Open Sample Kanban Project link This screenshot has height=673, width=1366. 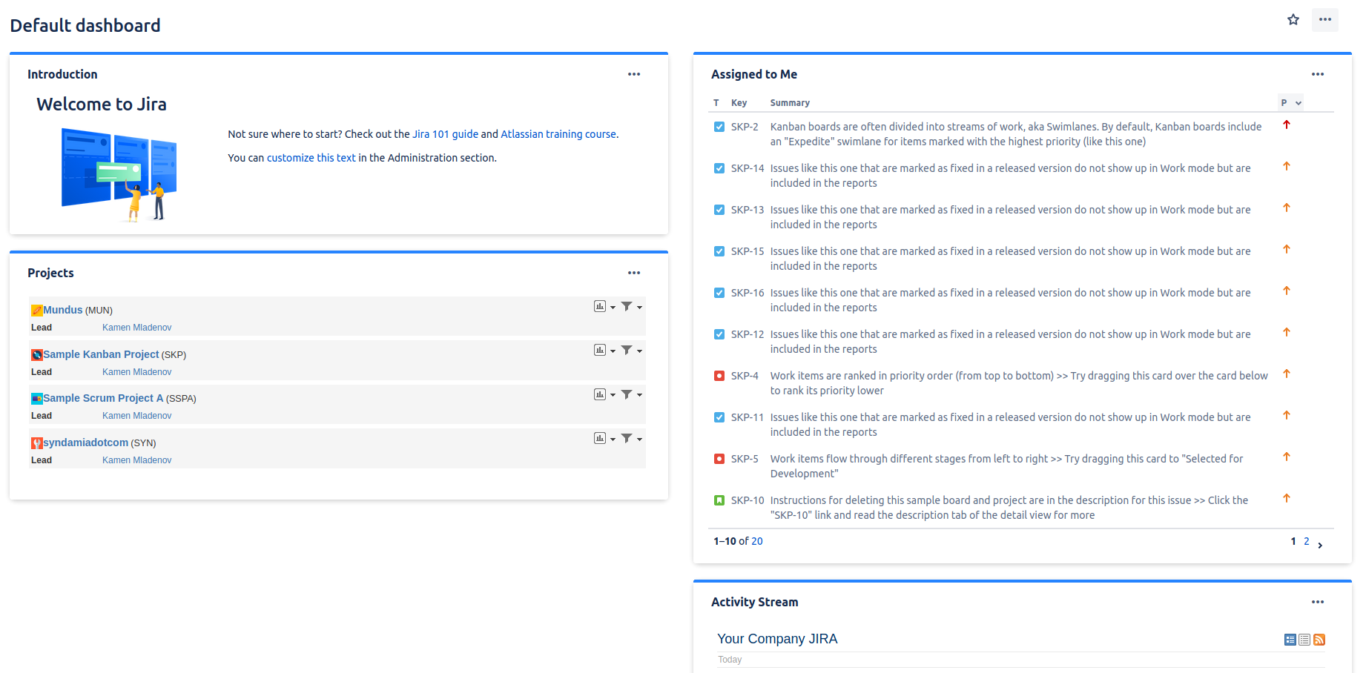click(101, 354)
